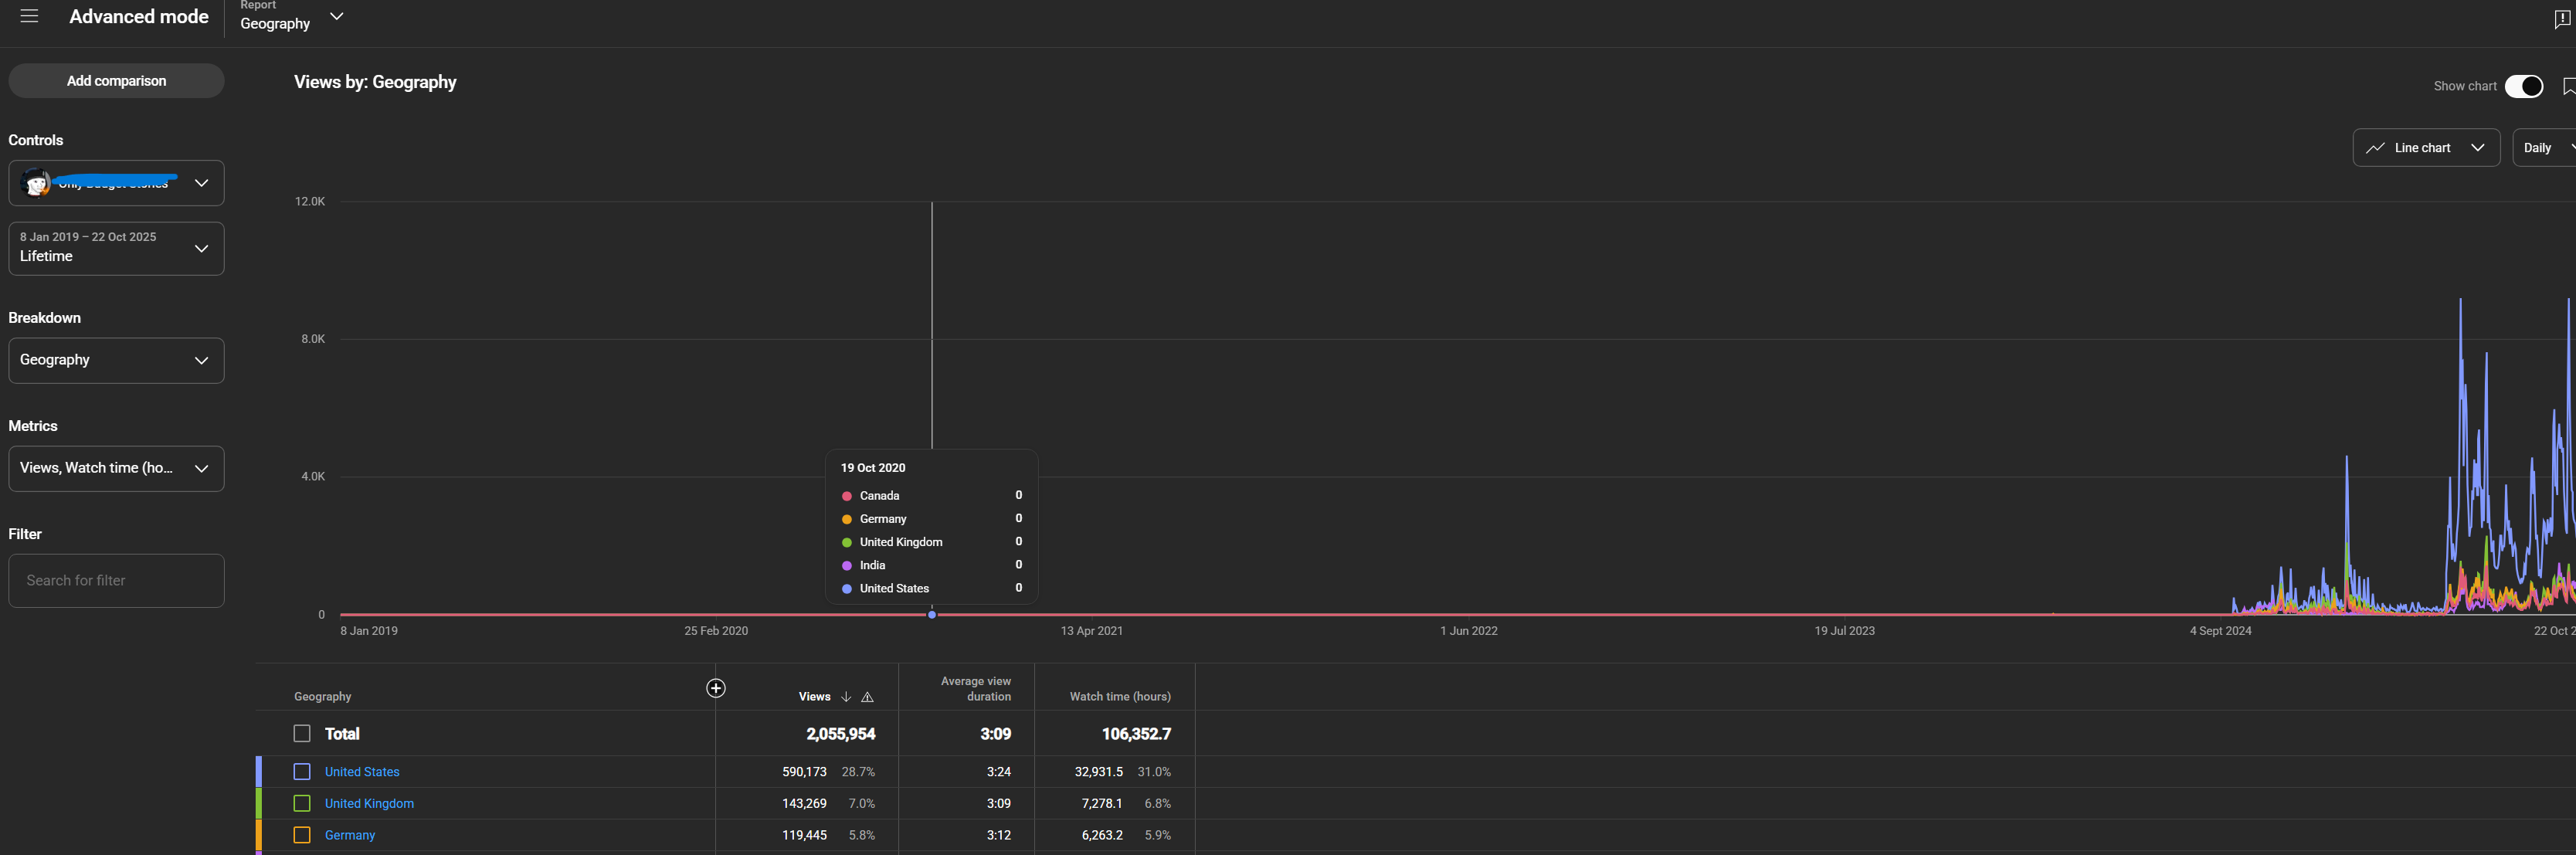Click the line chart trend icon
The image size is (2576, 855).
2375,148
